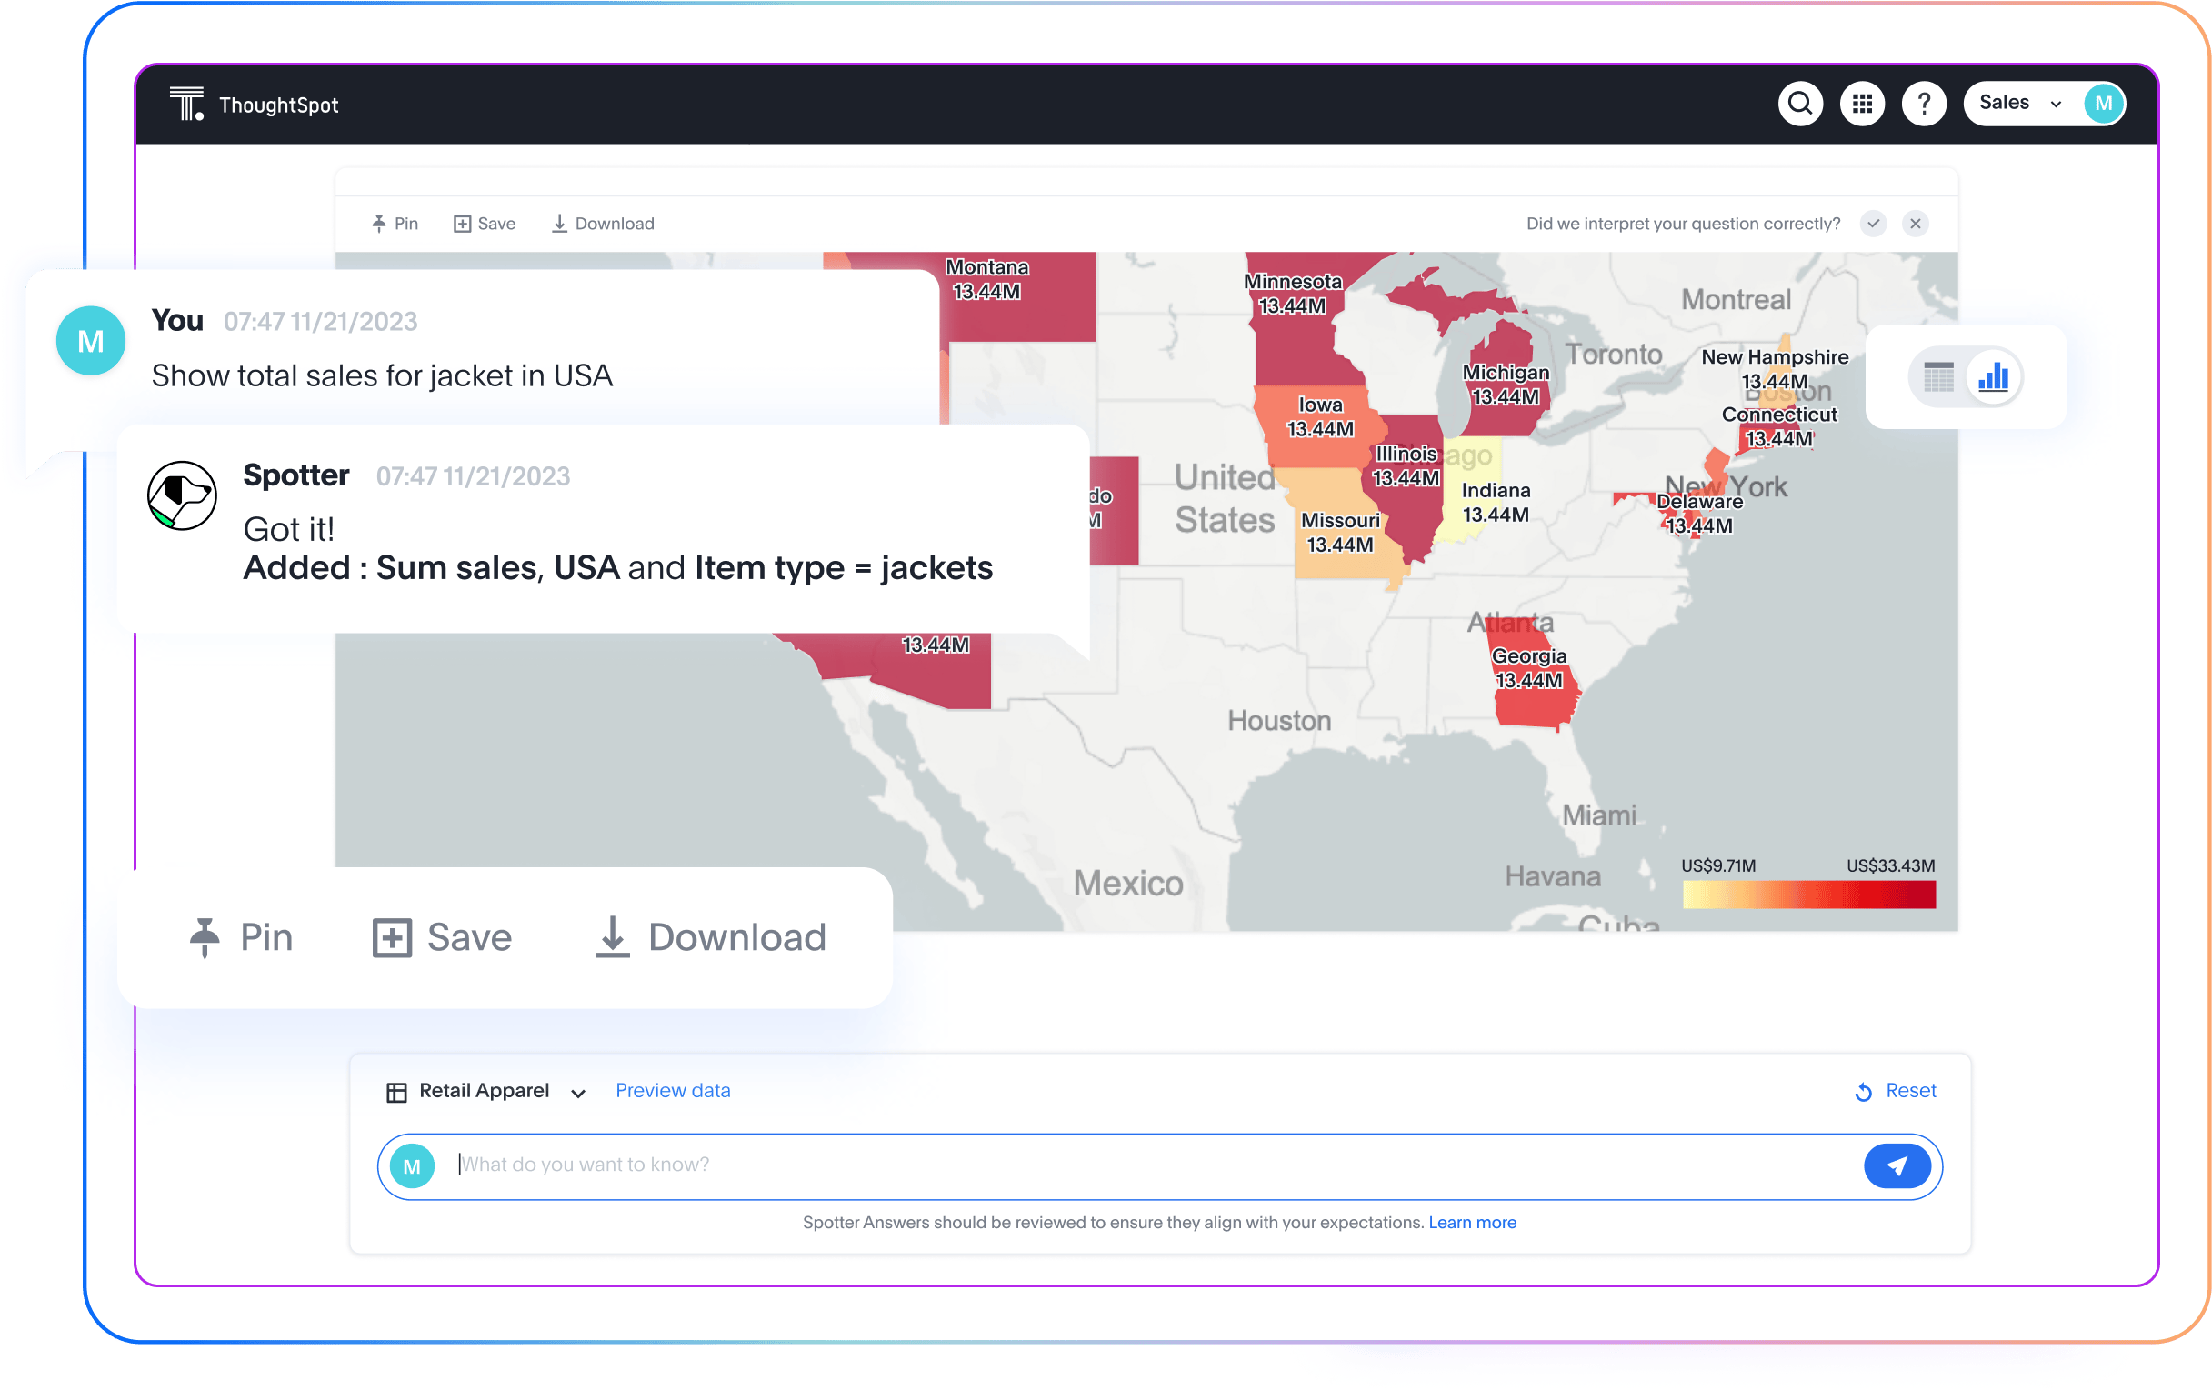Image resolution: width=2212 pixels, height=1390 pixels.
Task: Send question with paper plane button
Action: pyautogui.click(x=1897, y=1165)
